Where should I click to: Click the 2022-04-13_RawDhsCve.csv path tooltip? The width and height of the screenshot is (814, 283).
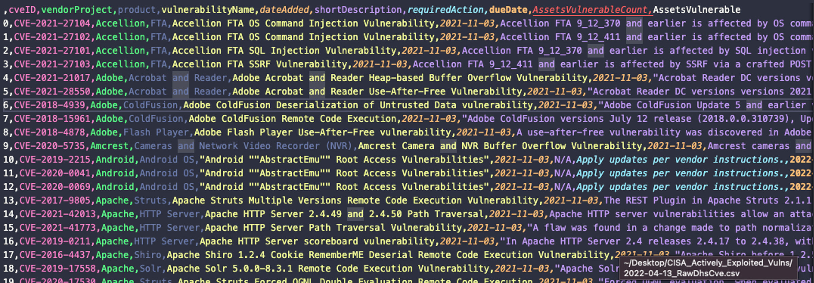coord(708,268)
